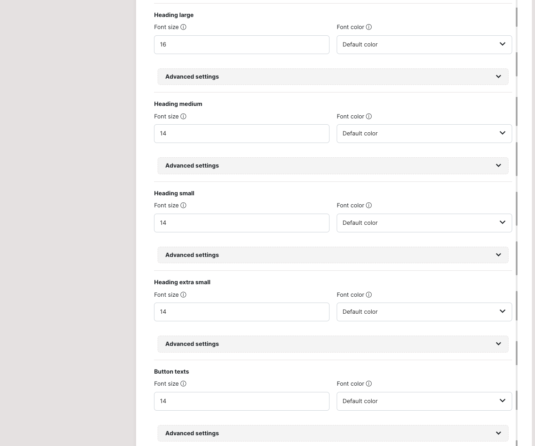This screenshot has height=446, width=535.
Task: Click info icon beside Heading medium Font size
Action: pos(183,117)
